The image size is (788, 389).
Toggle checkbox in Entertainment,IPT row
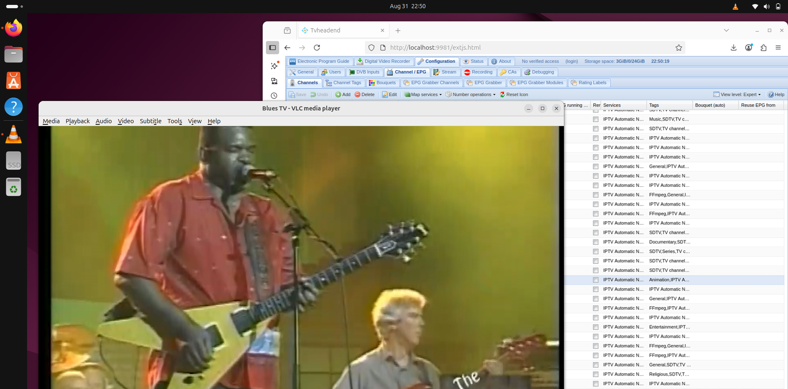tap(596, 327)
